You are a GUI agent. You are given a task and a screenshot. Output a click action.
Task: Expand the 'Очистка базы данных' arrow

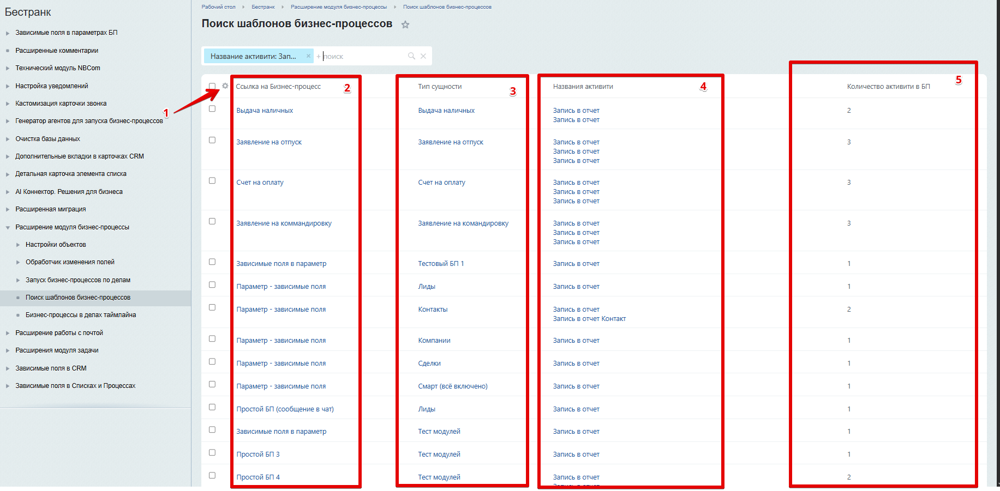point(8,139)
